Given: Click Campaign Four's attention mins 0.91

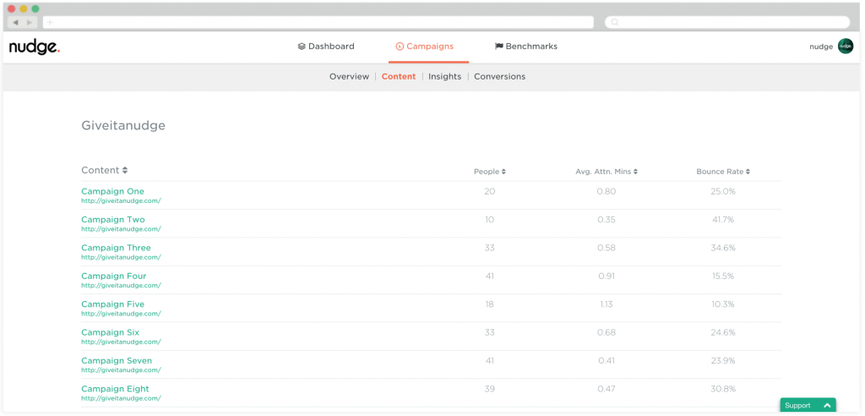Looking at the screenshot, I should (x=607, y=276).
